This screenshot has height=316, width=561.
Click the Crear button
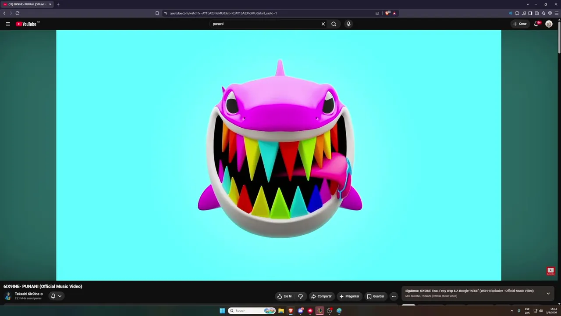click(520, 24)
